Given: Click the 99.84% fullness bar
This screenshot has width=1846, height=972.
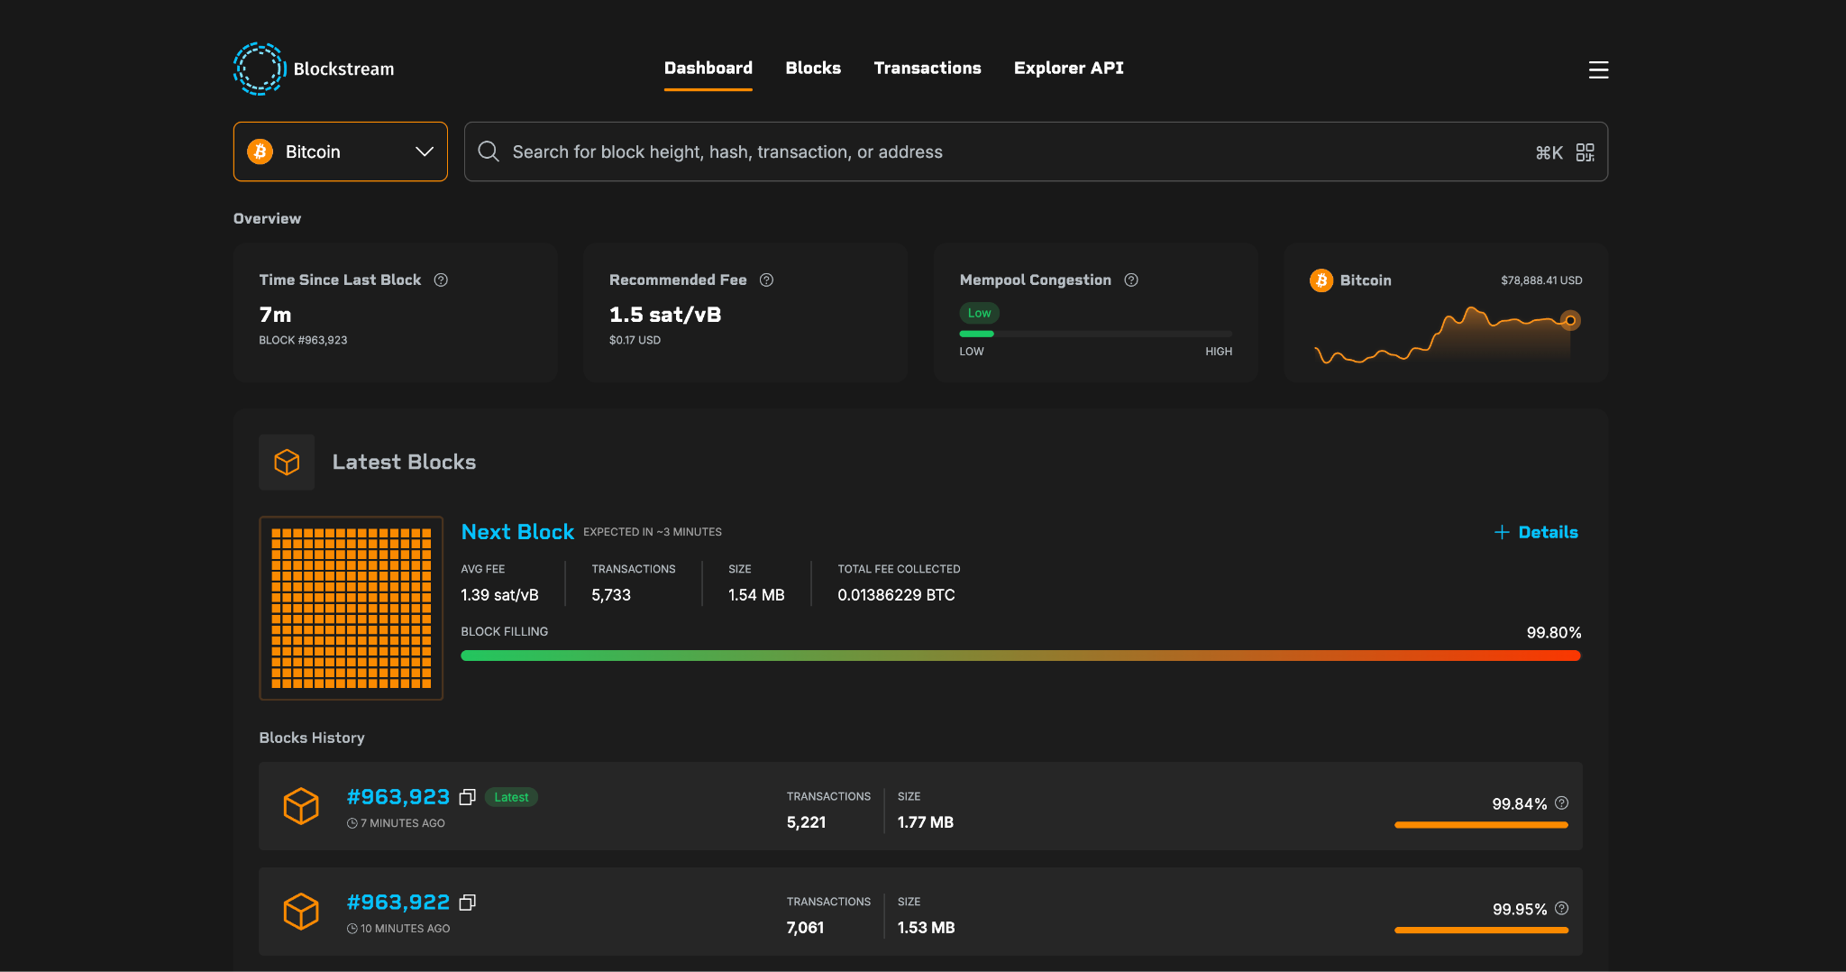Looking at the screenshot, I should pyautogui.click(x=1481, y=825).
